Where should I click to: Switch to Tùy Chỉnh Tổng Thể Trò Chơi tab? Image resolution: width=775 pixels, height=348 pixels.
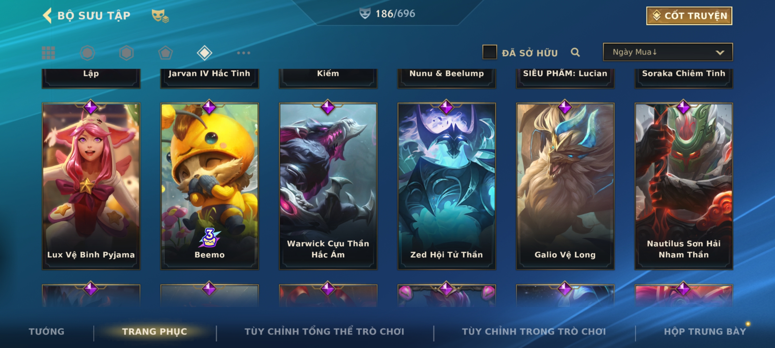pyautogui.click(x=324, y=332)
